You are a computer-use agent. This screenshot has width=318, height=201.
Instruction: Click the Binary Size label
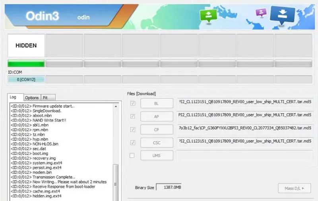tap(144, 187)
